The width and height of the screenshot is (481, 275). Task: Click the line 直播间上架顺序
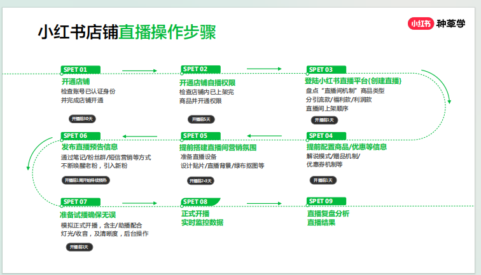[x=327, y=109]
